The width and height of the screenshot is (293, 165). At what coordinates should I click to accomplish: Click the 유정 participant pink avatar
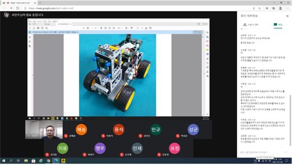point(174,148)
